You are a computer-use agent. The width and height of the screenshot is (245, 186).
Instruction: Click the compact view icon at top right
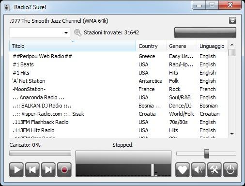click(x=232, y=21)
